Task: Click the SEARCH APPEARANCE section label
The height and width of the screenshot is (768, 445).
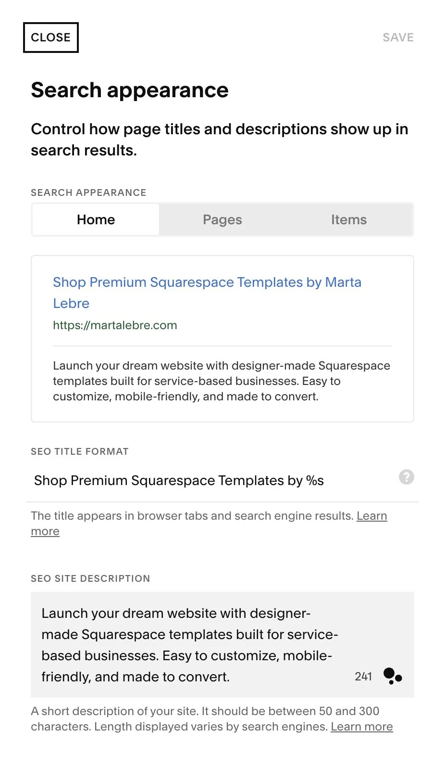Action: [88, 193]
